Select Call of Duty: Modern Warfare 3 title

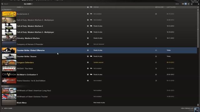pyautogui.click(x=30, y=26)
